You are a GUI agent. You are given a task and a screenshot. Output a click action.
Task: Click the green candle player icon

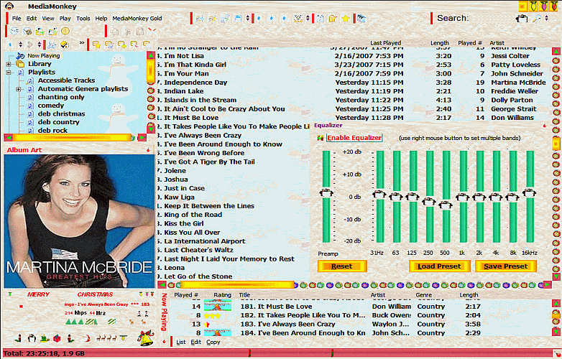point(44,337)
